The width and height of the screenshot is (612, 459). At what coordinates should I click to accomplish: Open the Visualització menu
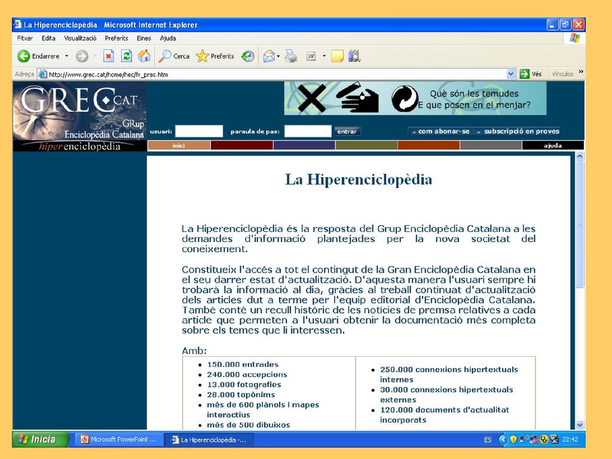pos(80,38)
